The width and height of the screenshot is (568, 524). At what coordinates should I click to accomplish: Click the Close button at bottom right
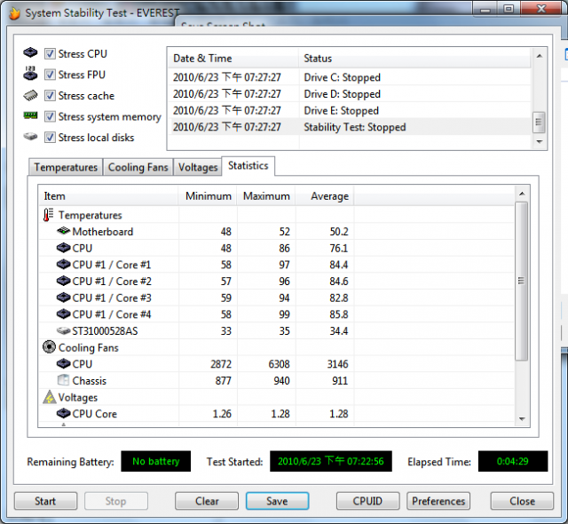[x=522, y=501]
